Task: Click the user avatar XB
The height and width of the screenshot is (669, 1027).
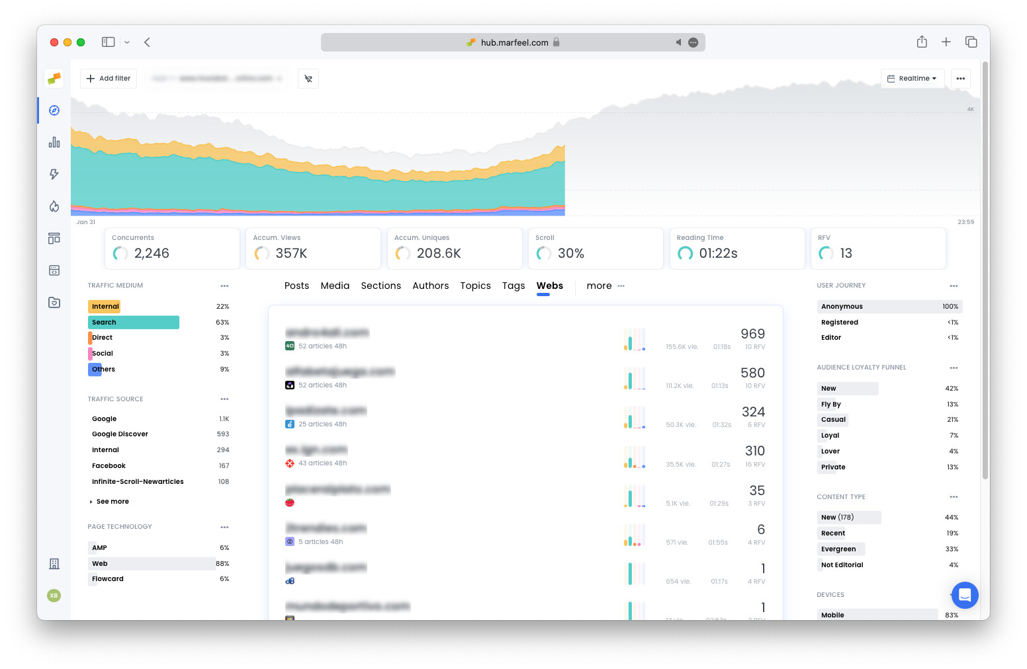Action: tap(54, 596)
